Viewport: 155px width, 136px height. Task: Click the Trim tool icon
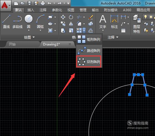point(79,17)
